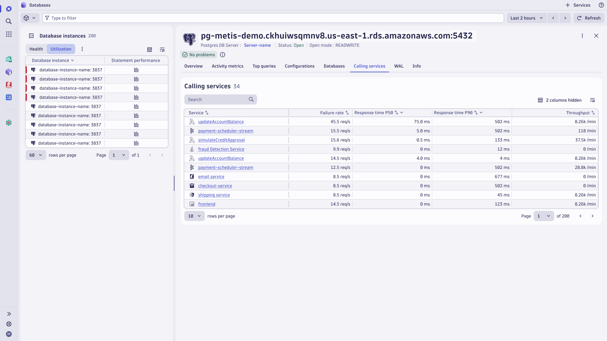Viewport: 607px width, 341px height.
Task: Open the apps grid launcher icon
Action: tap(9, 34)
